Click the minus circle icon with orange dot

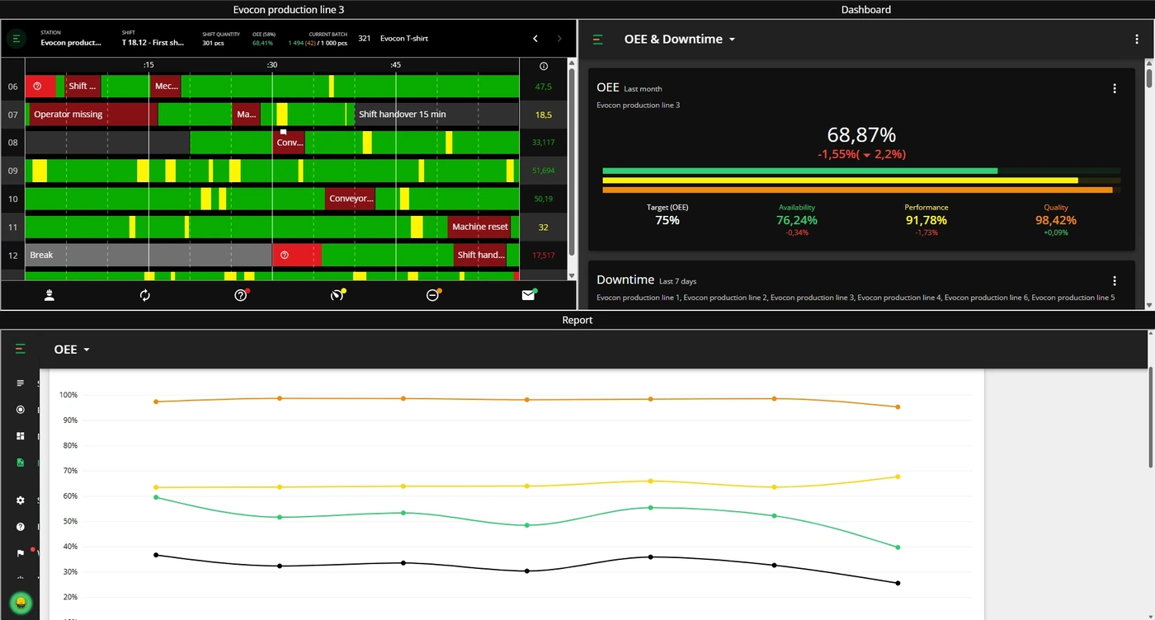pyautogui.click(x=432, y=295)
